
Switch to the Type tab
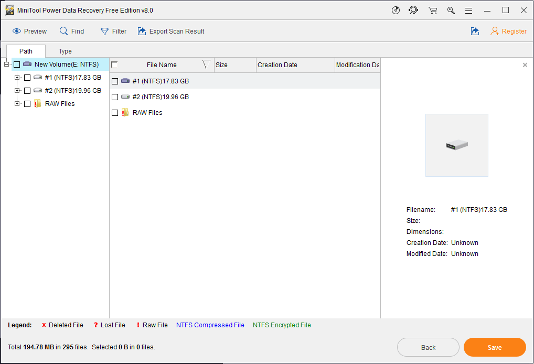pos(65,51)
